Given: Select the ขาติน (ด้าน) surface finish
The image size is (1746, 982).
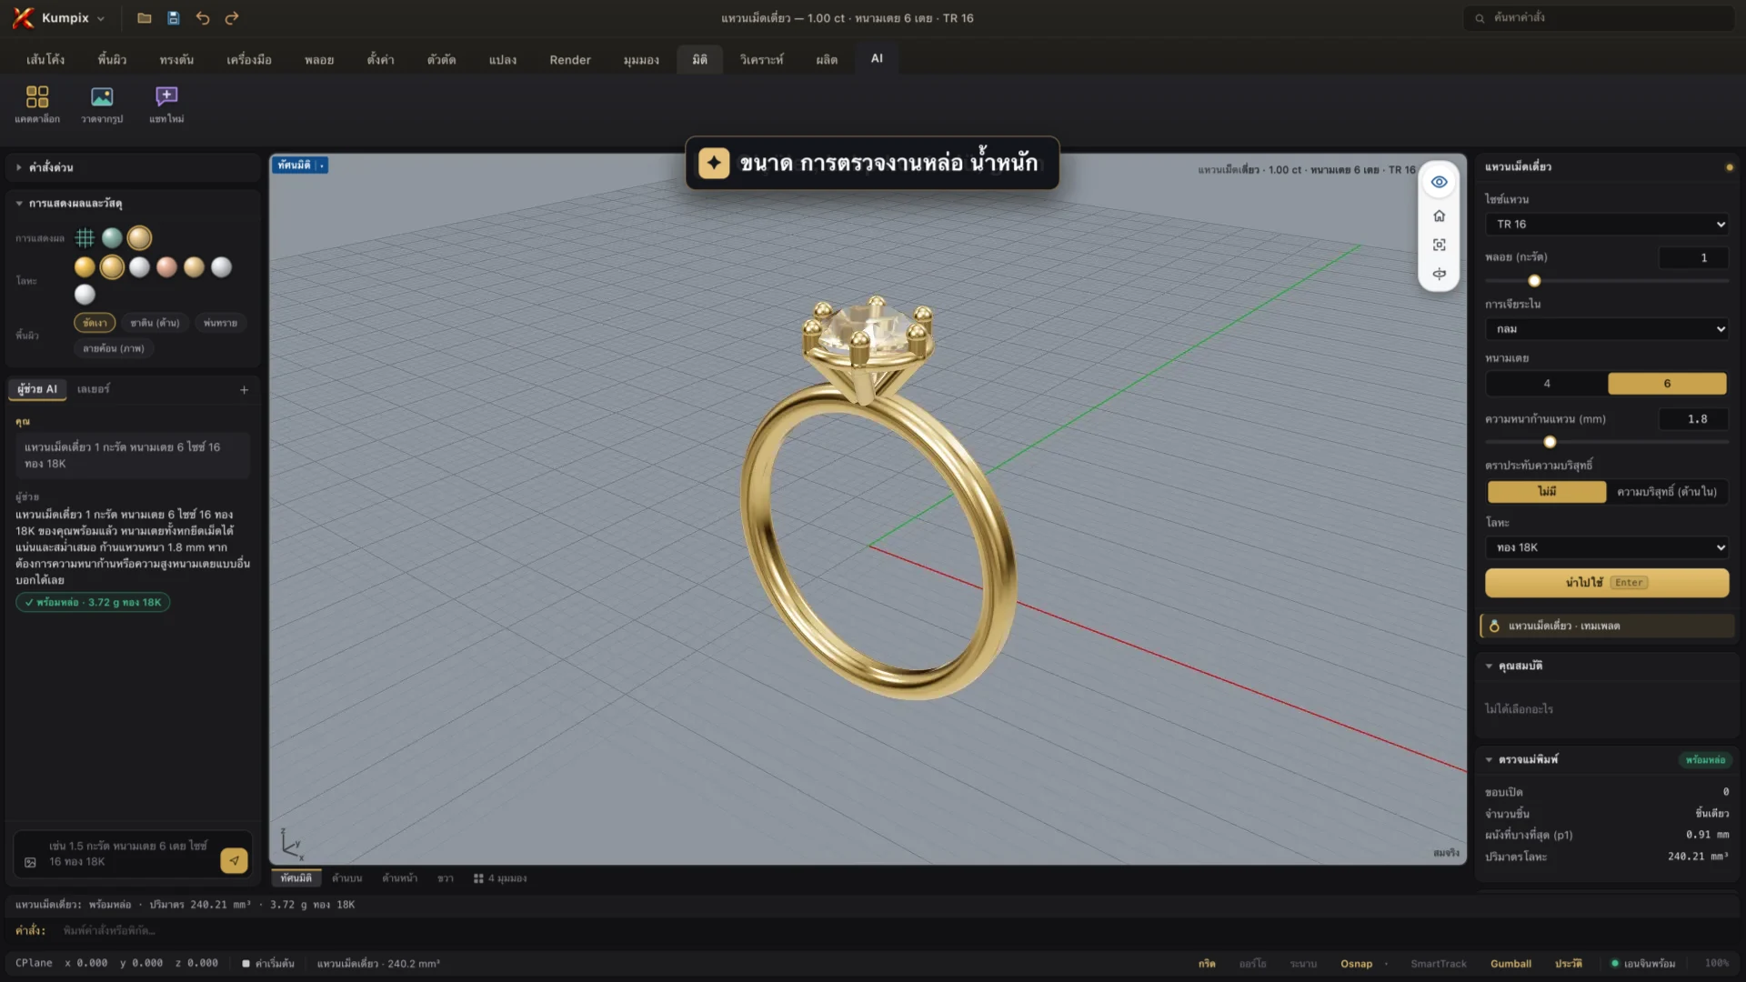Looking at the screenshot, I should pyautogui.click(x=155, y=323).
